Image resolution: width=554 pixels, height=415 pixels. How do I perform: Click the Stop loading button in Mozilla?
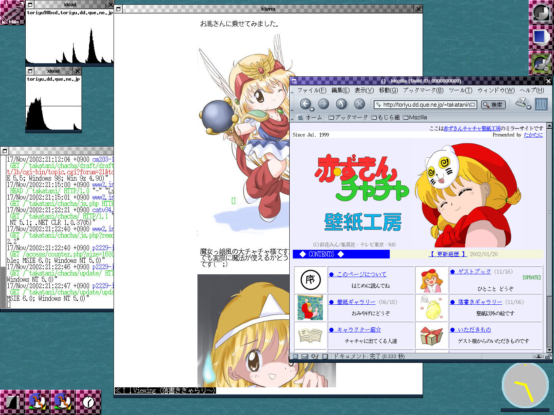click(359, 104)
